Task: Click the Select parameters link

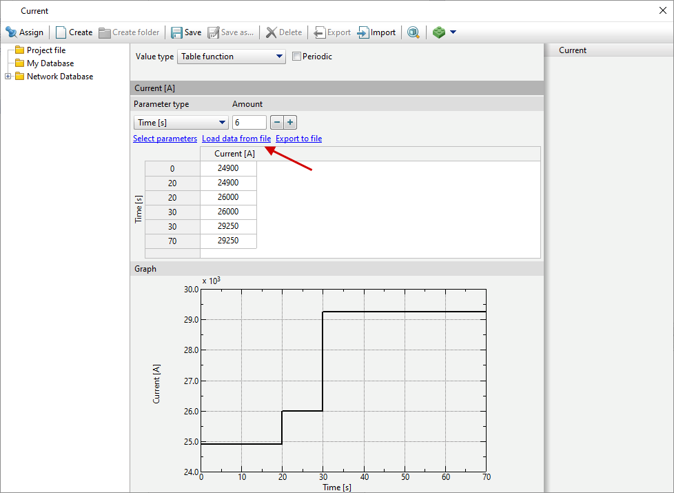Action: 165,139
